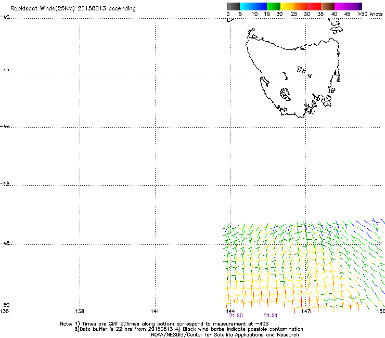Click the title 'Rapidscat Winds(25KM) 20150813 ascending'

click(73, 9)
